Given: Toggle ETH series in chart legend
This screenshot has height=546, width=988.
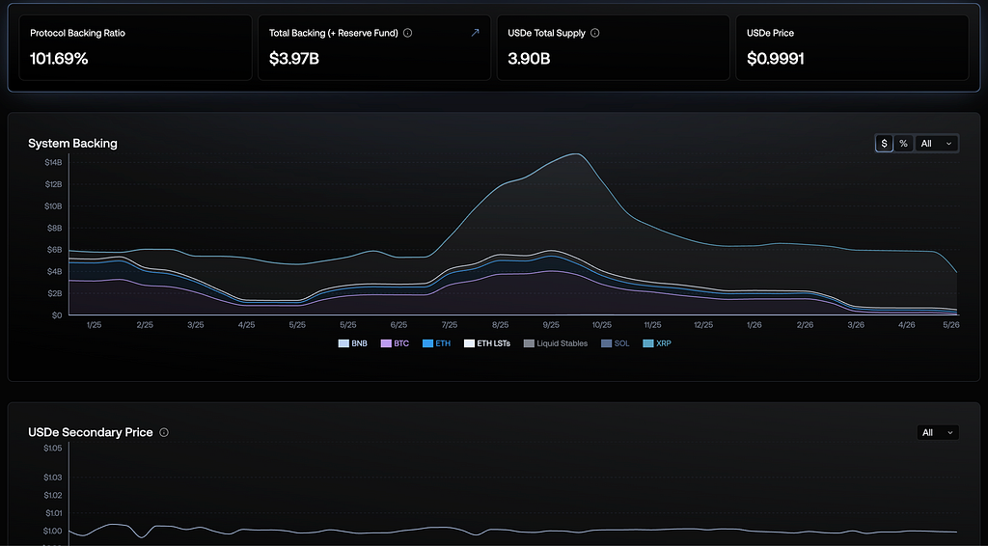Looking at the screenshot, I should pyautogui.click(x=437, y=343).
